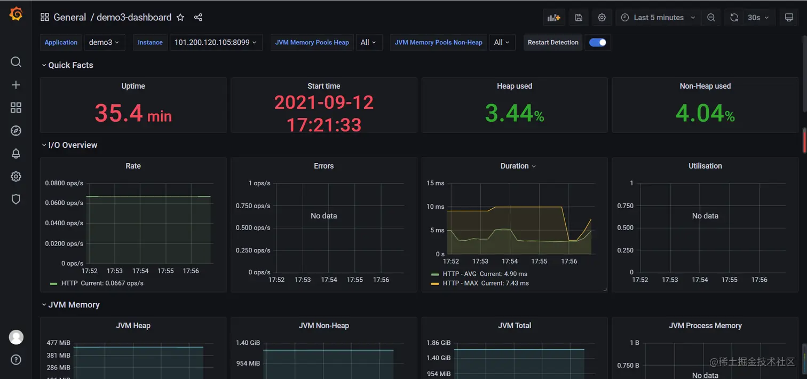This screenshot has width=807, height=379.
Task: Click the 3.44% heap used value
Action: (x=515, y=113)
